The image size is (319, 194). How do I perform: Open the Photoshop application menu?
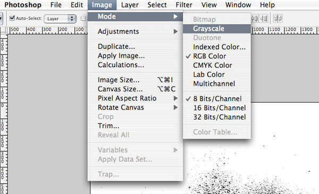(23, 5)
